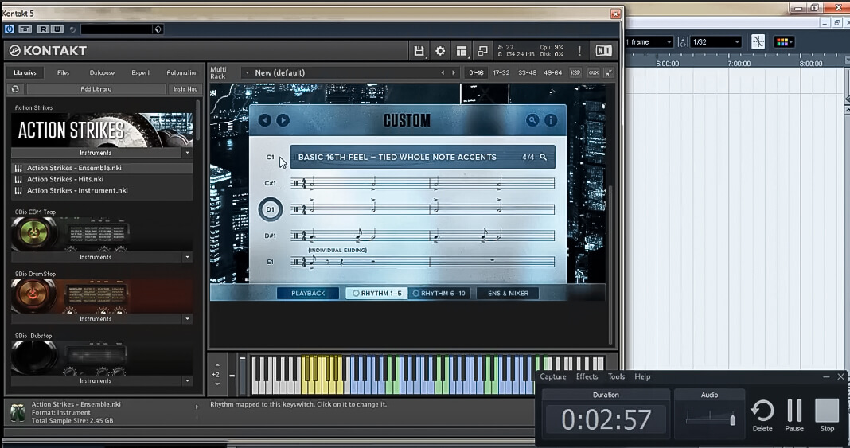The image size is (850, 448).
Task: Click next preset arrow in Custom panel
Action: 283,120
